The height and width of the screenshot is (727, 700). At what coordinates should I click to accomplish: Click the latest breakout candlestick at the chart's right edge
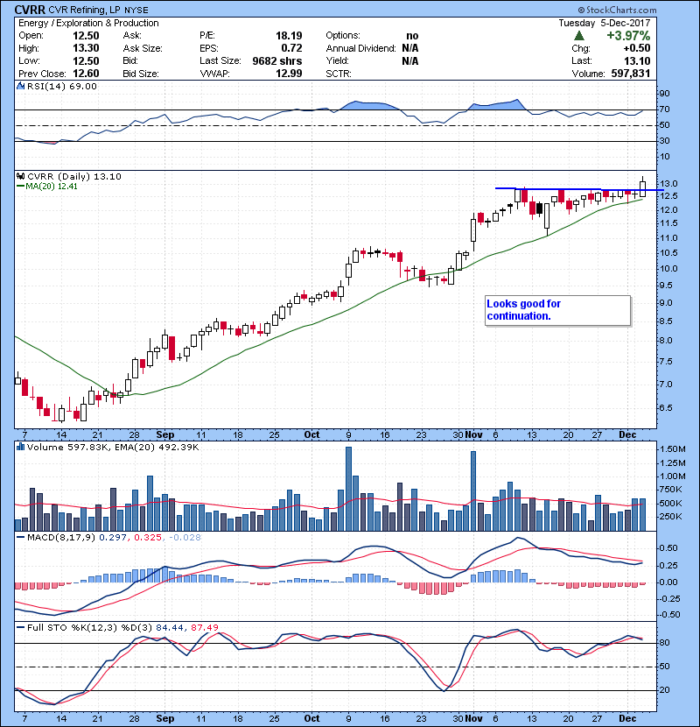point(642,188)
